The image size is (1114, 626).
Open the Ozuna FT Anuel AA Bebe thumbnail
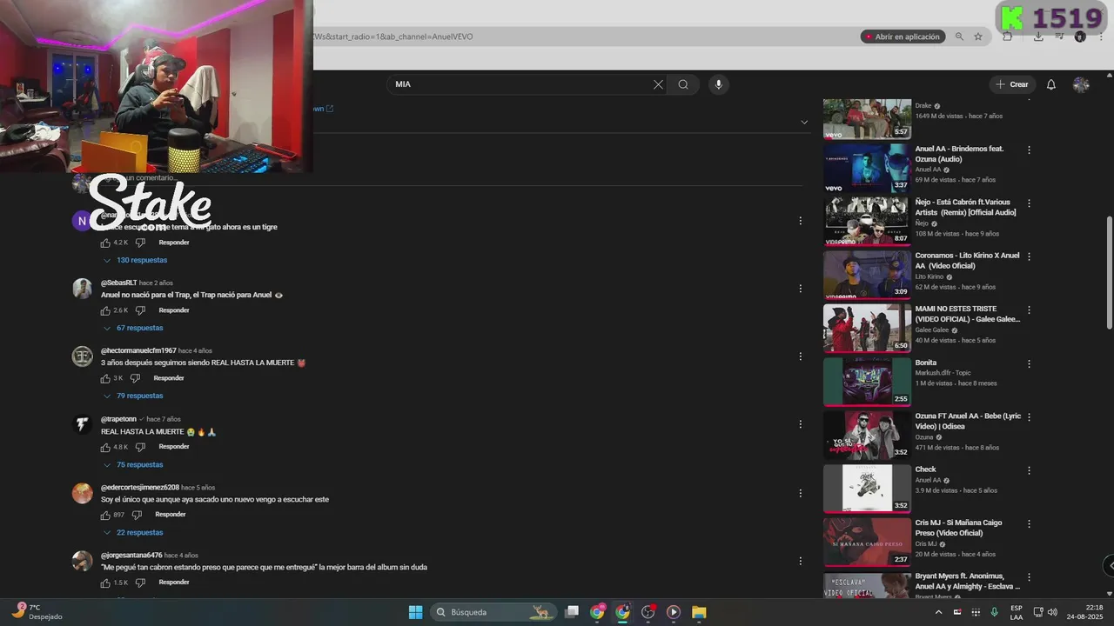pyautogui.click(x=867, y=435)
